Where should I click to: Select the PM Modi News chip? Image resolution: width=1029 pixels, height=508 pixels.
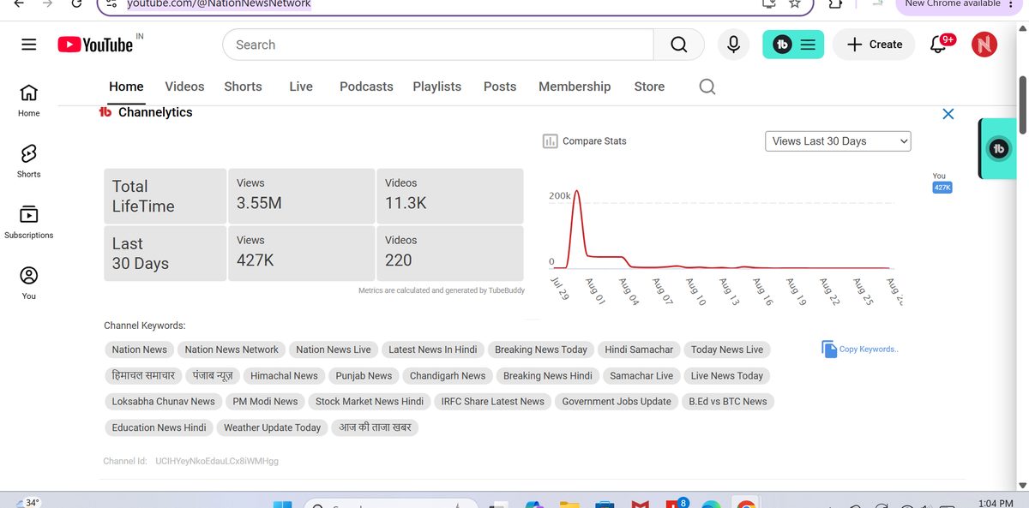pyautogui.click(x=265, y=401)
